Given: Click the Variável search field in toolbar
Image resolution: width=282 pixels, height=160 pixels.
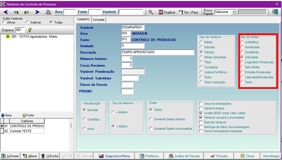Looking at the screenshot, I should [131, 12].
